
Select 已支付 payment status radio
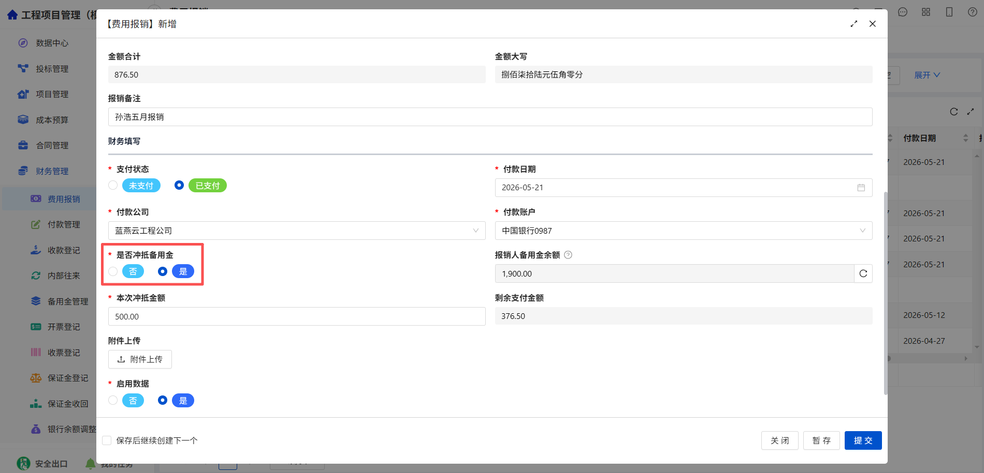pos(179,185)
